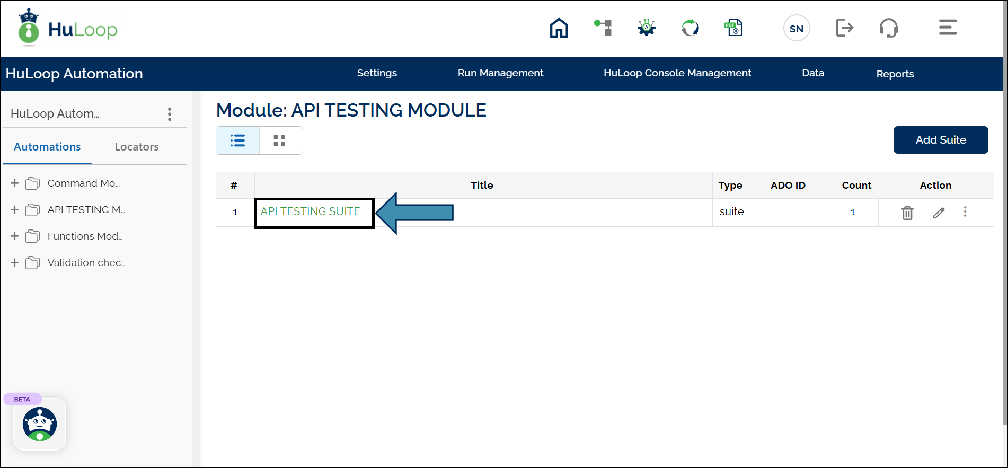Delete API TESTING SUITE with trash icon
The height and width of the screenshot is (468, 1008).
point(907,213)
